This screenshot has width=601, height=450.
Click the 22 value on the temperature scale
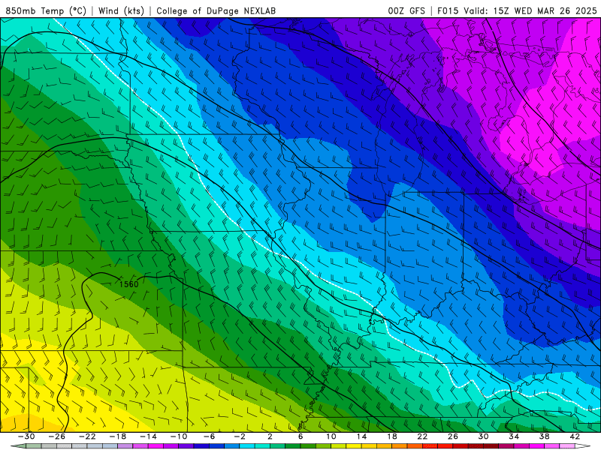click(422, 436)
